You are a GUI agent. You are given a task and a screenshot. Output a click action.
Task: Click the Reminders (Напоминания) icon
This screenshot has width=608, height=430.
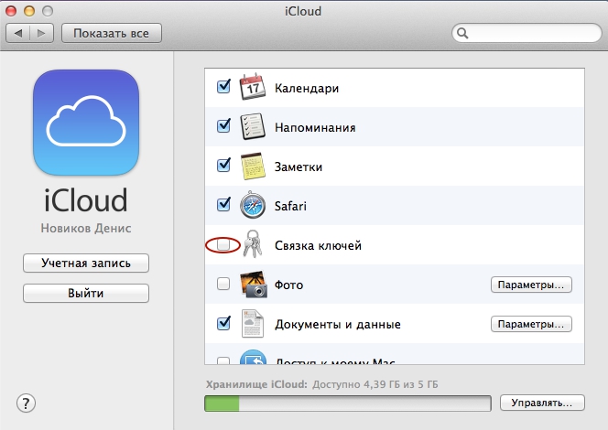point(252,128)
